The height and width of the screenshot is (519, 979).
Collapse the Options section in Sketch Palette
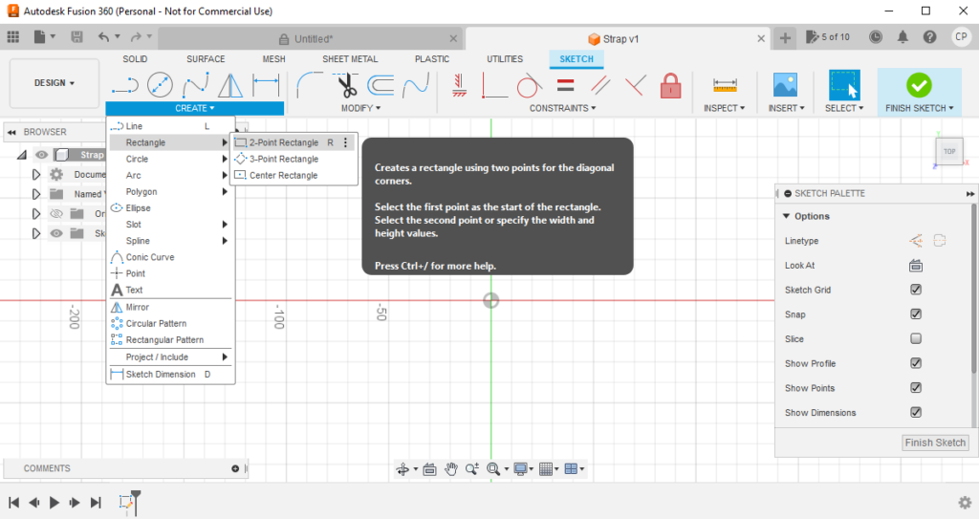[787, 216]
